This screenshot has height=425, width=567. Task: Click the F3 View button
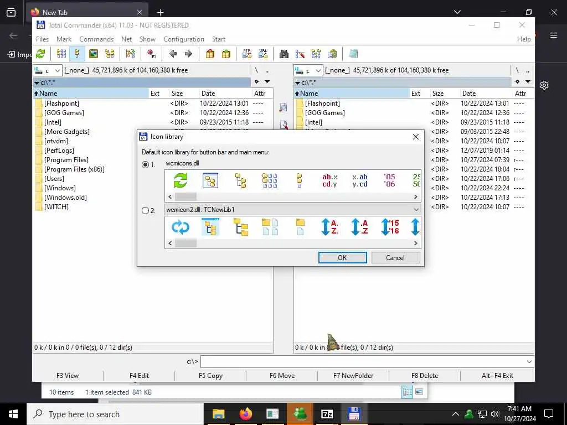68,376
